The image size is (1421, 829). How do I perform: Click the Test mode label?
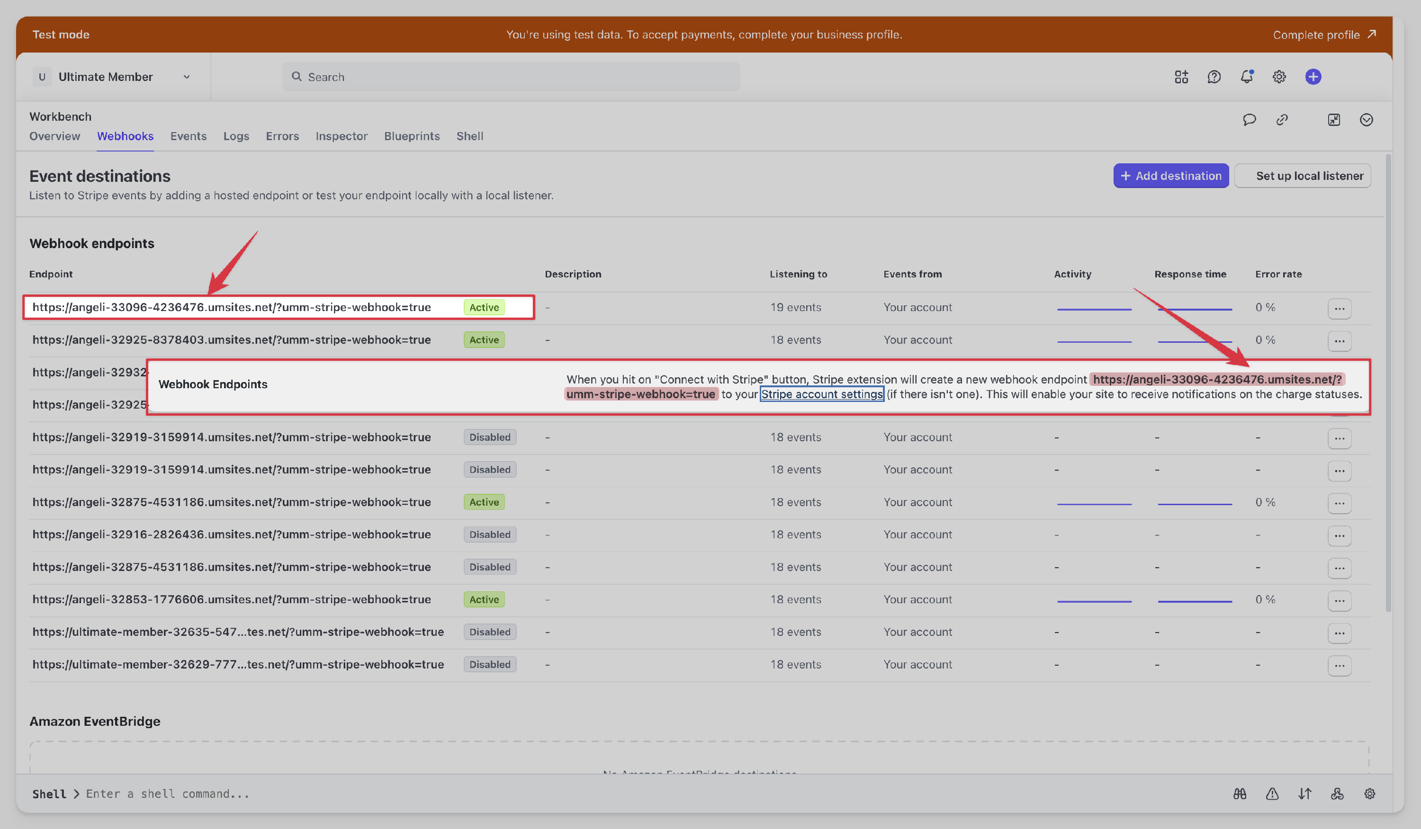(61, 35)
